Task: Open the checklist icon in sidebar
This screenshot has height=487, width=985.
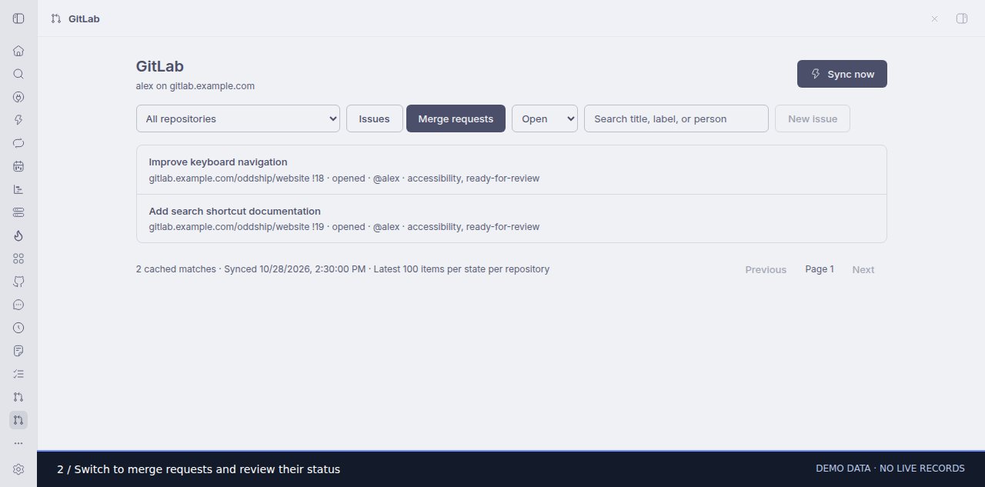Action: pyautogui.click(x=18, y=374)
